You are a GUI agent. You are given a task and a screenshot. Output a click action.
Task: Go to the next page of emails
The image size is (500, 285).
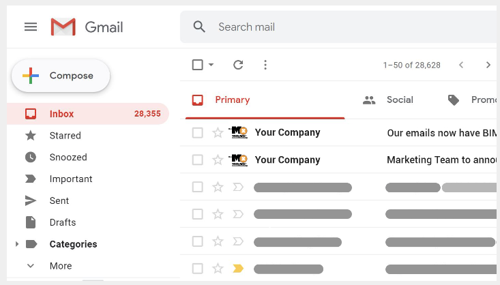[x=488, y=65]
